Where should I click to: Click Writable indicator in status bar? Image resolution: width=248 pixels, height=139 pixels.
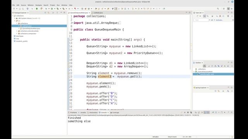coord(155,137)
